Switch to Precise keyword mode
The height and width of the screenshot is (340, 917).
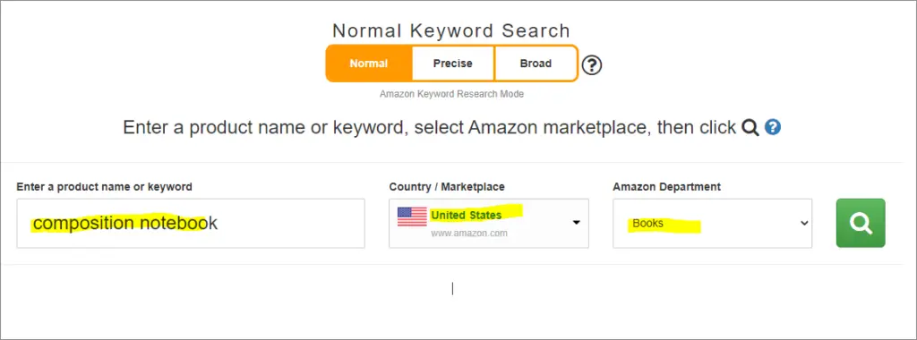pyautogui.click(x=452, y=64)
